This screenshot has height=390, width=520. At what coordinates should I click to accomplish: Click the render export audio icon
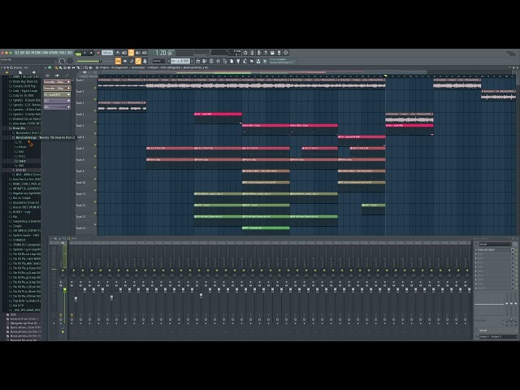(x=279, y=53)
